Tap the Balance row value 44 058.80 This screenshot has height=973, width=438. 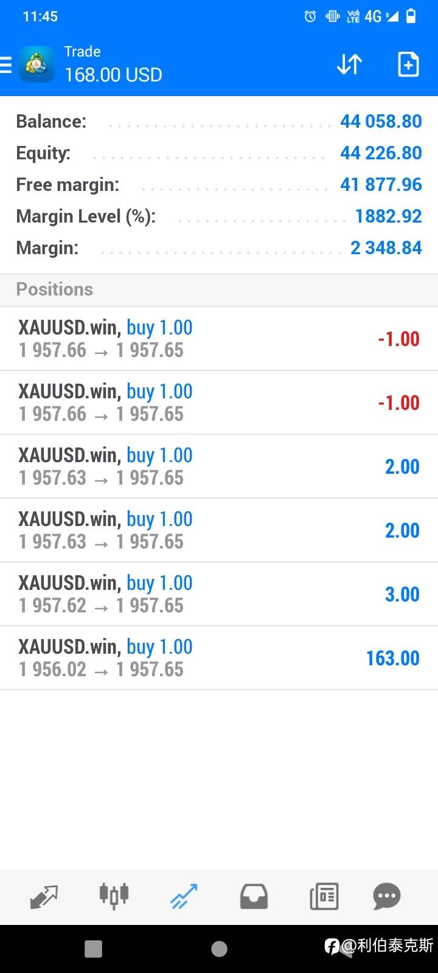pyautogui.click(x=381, y=122)
